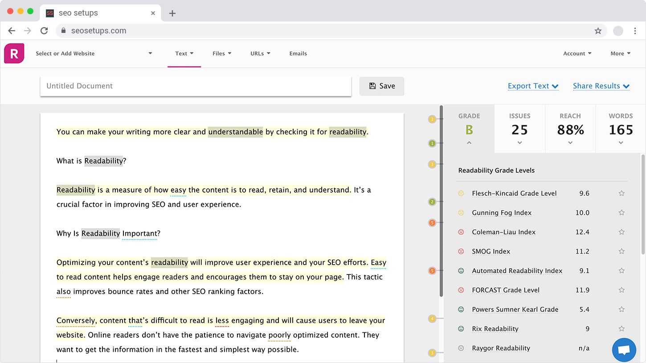The width and height of the screenshot is (646, 363).
Task: Open the More menu
Action: [621, 53]
